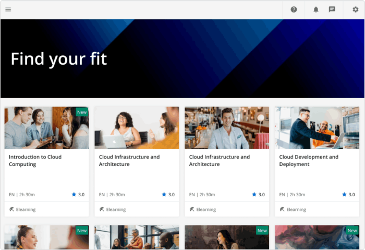This screenshot has width=365, height=250.
Task: Open Cloud Development and Deployment course title
Action: click(309, 161)
